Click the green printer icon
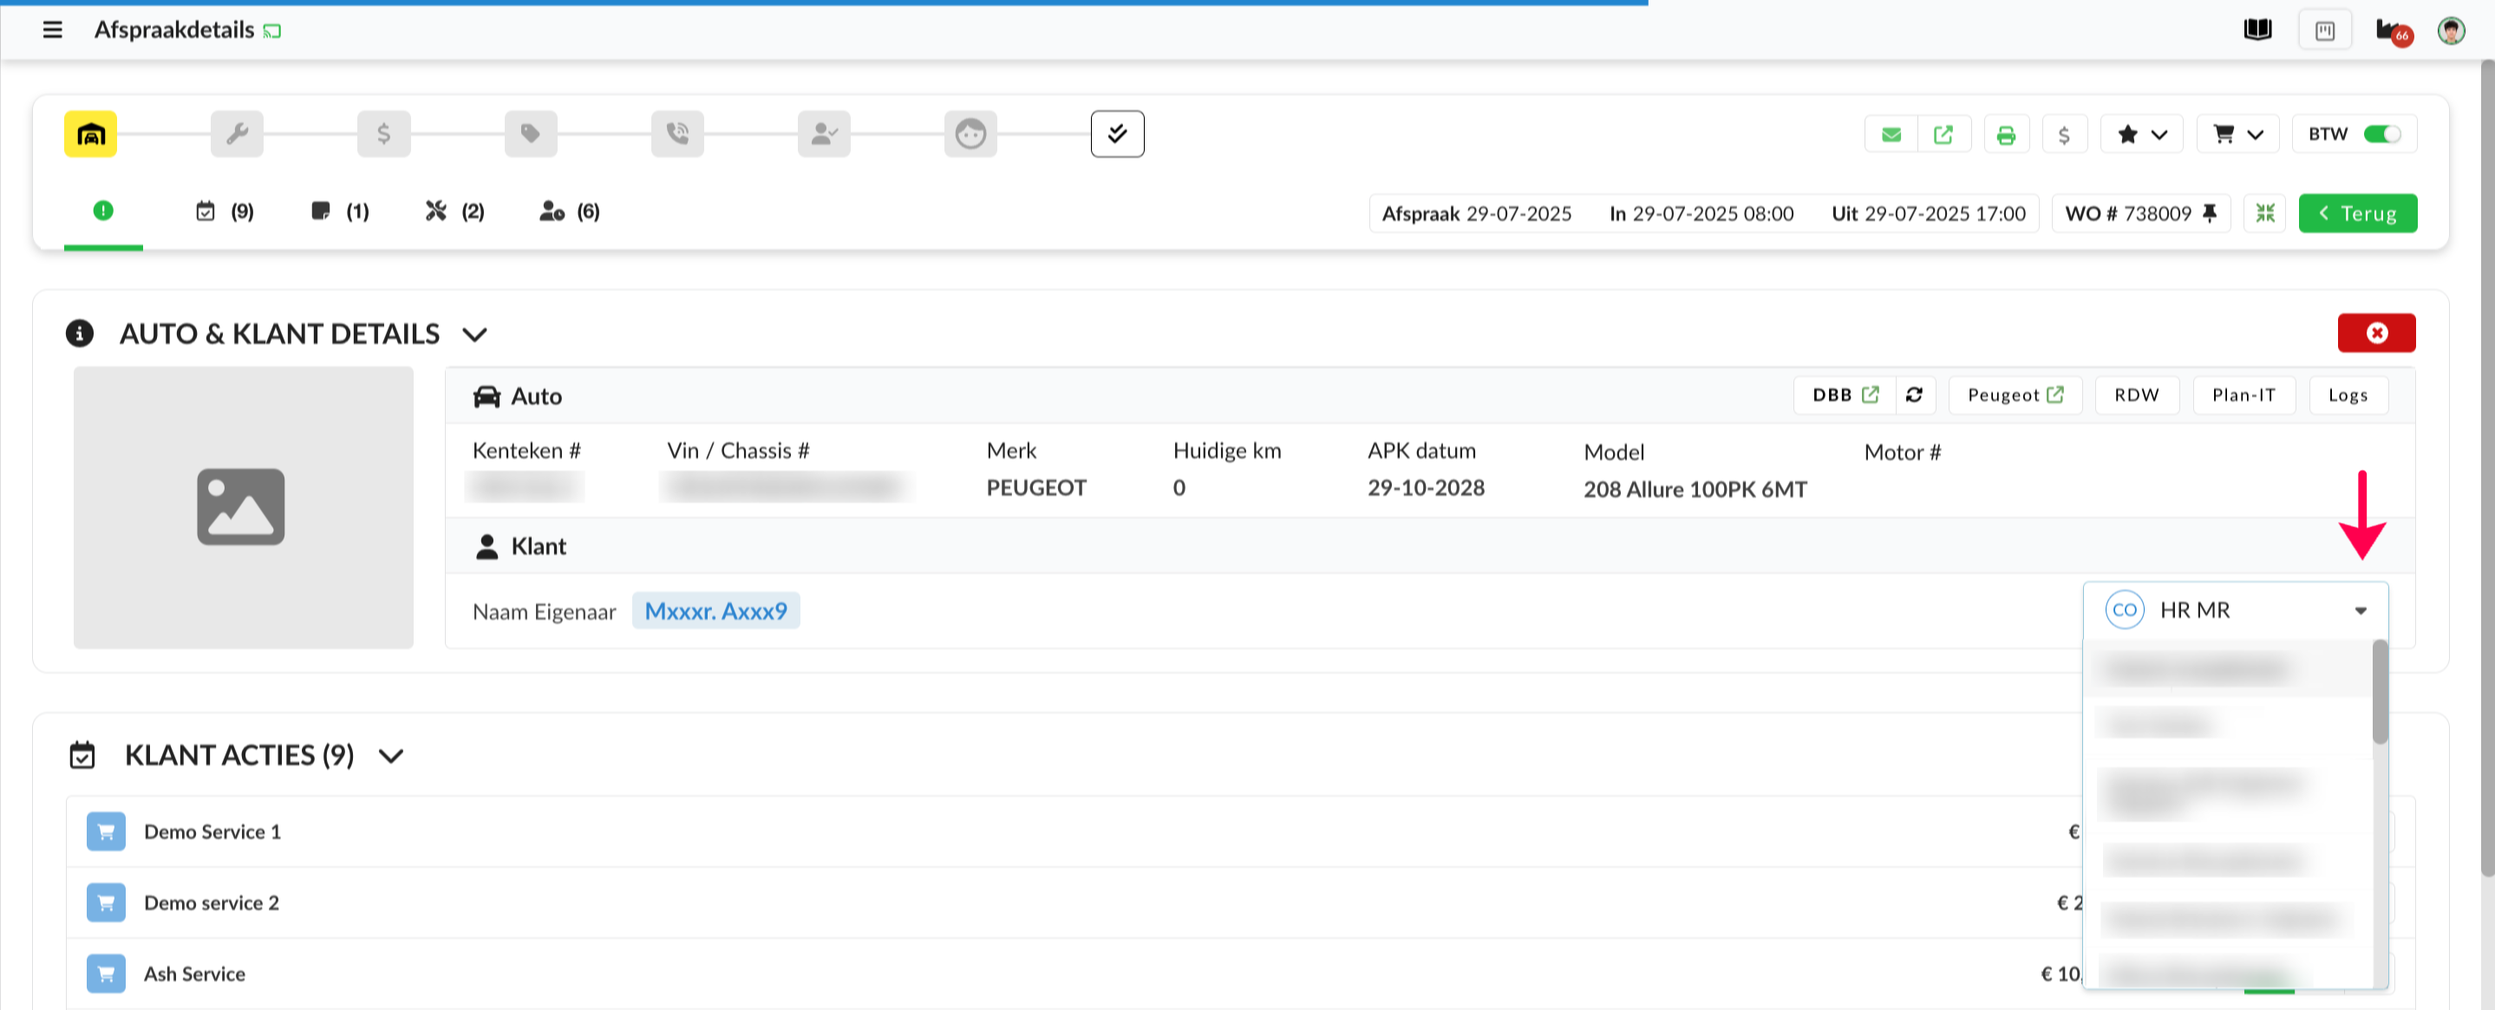This screenshot has height=1010, width=2495. (x=2006, y=134)
